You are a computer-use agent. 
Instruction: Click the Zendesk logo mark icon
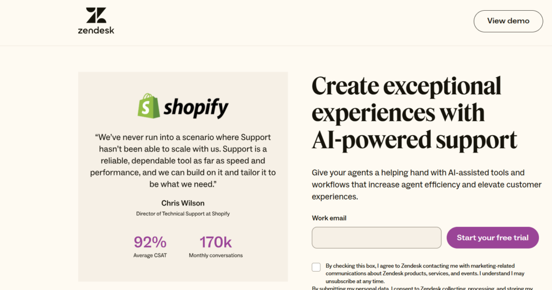tap(96, 15)
